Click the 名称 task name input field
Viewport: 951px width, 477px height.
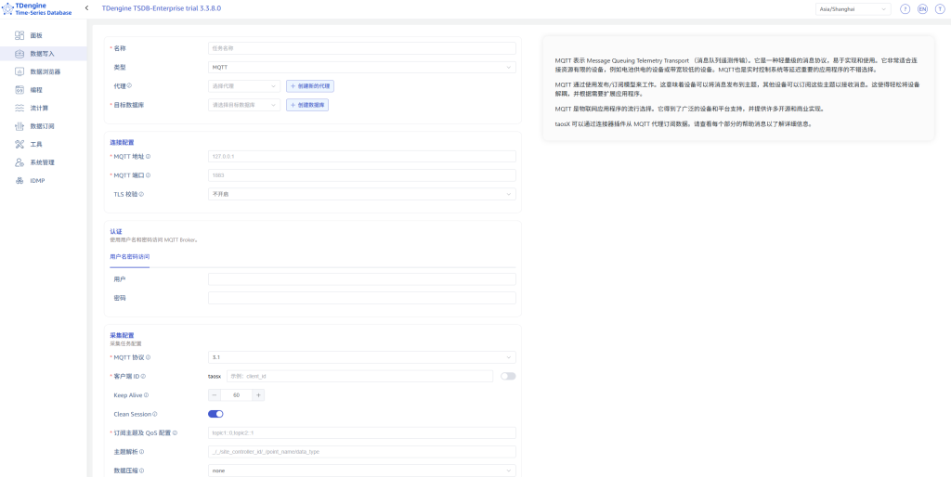(361, 48)
